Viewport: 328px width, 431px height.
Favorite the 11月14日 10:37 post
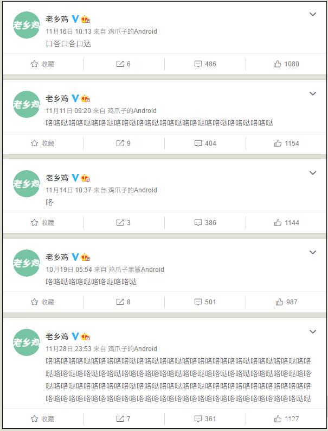[x=42, y=222]
